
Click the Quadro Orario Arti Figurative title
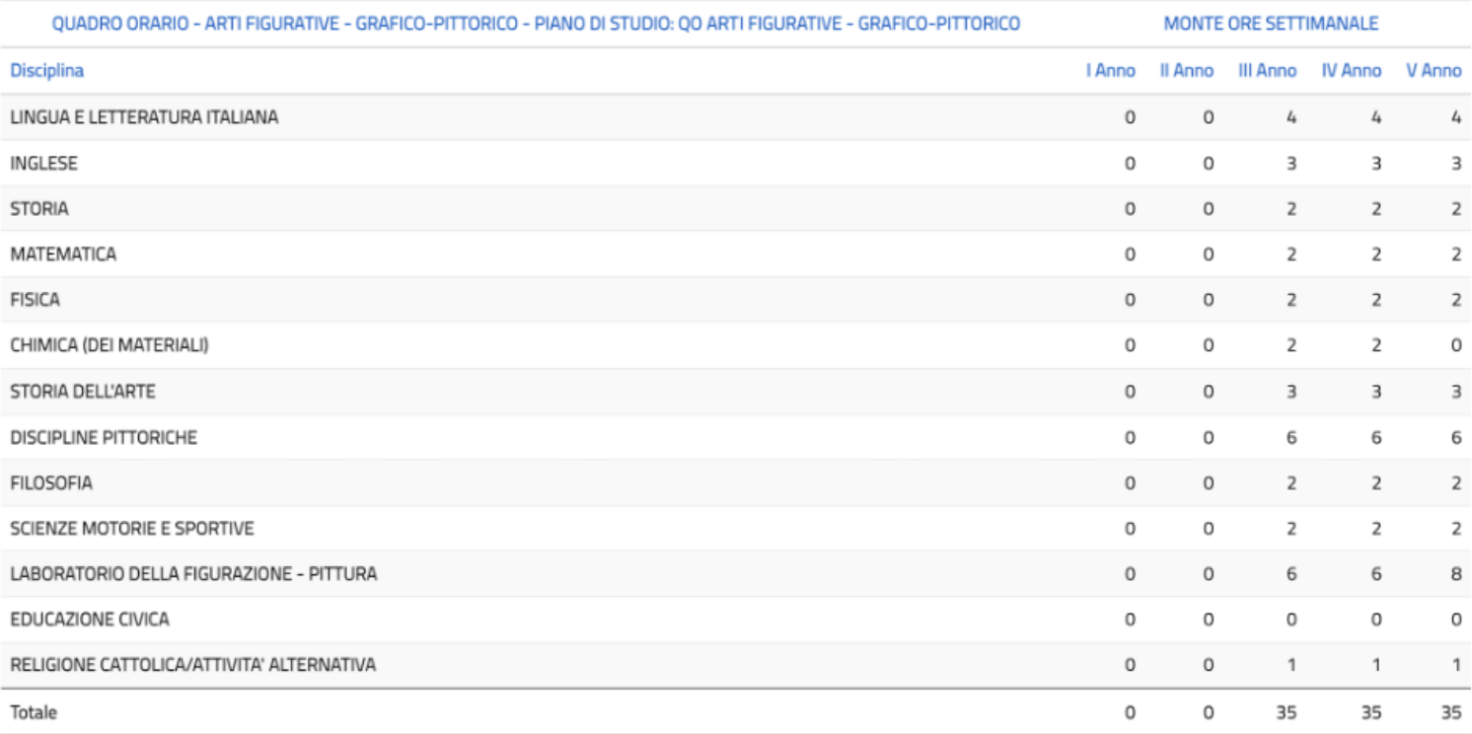coord(536,24)
